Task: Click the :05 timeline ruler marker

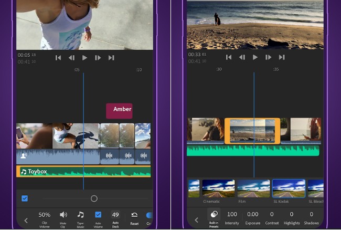Action: click(77, 70)
